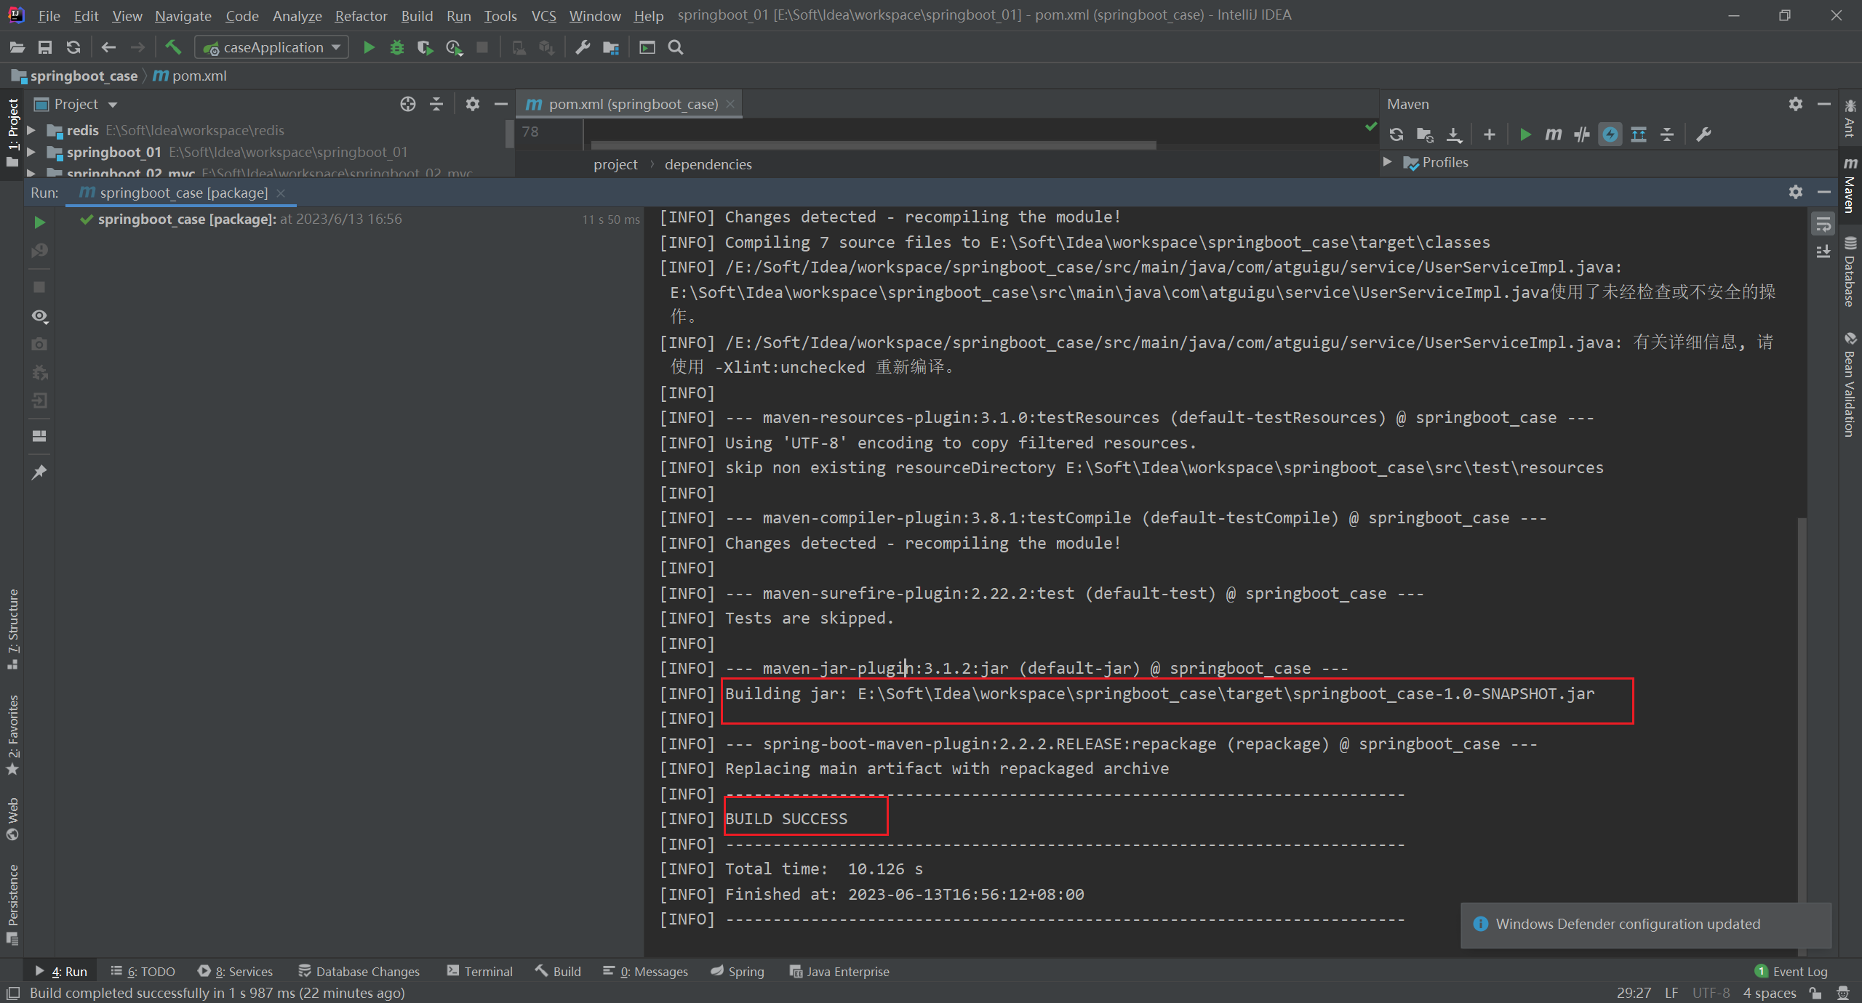Click Windows Defender configuration updated notification

point(1645,925)
